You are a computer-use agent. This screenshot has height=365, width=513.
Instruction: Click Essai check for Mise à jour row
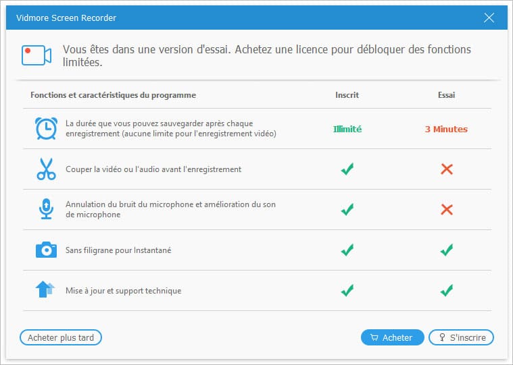coord(447,290)
